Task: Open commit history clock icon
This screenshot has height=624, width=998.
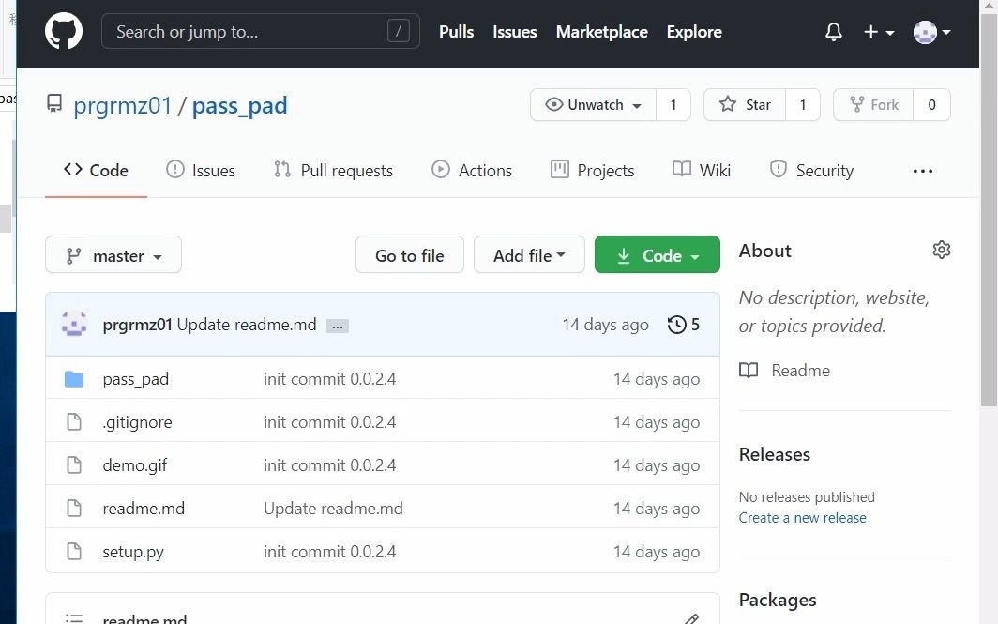Action: click(x=676, y=325)
